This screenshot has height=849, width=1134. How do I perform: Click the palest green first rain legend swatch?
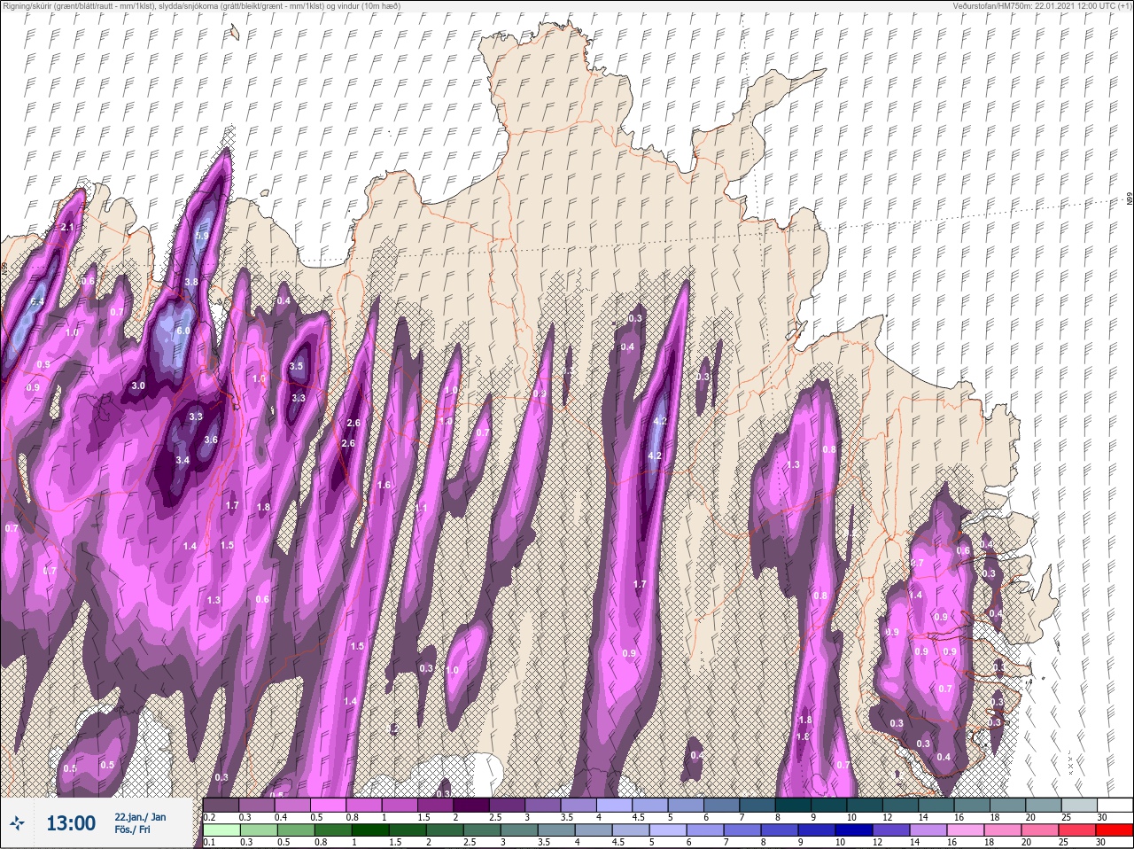[x=221, y=830]
